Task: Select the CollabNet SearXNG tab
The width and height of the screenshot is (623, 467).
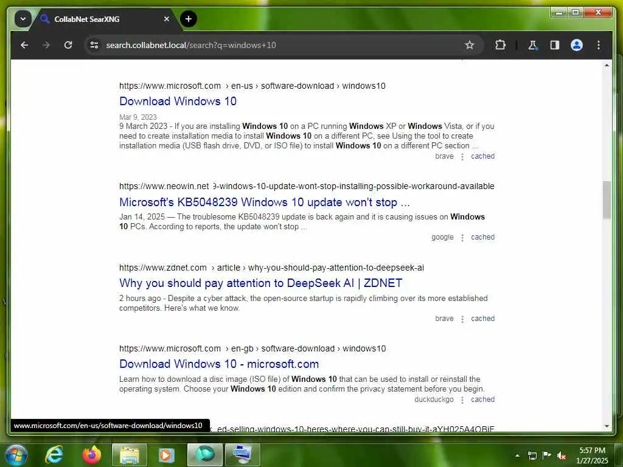Action: (x=105, y=19)
